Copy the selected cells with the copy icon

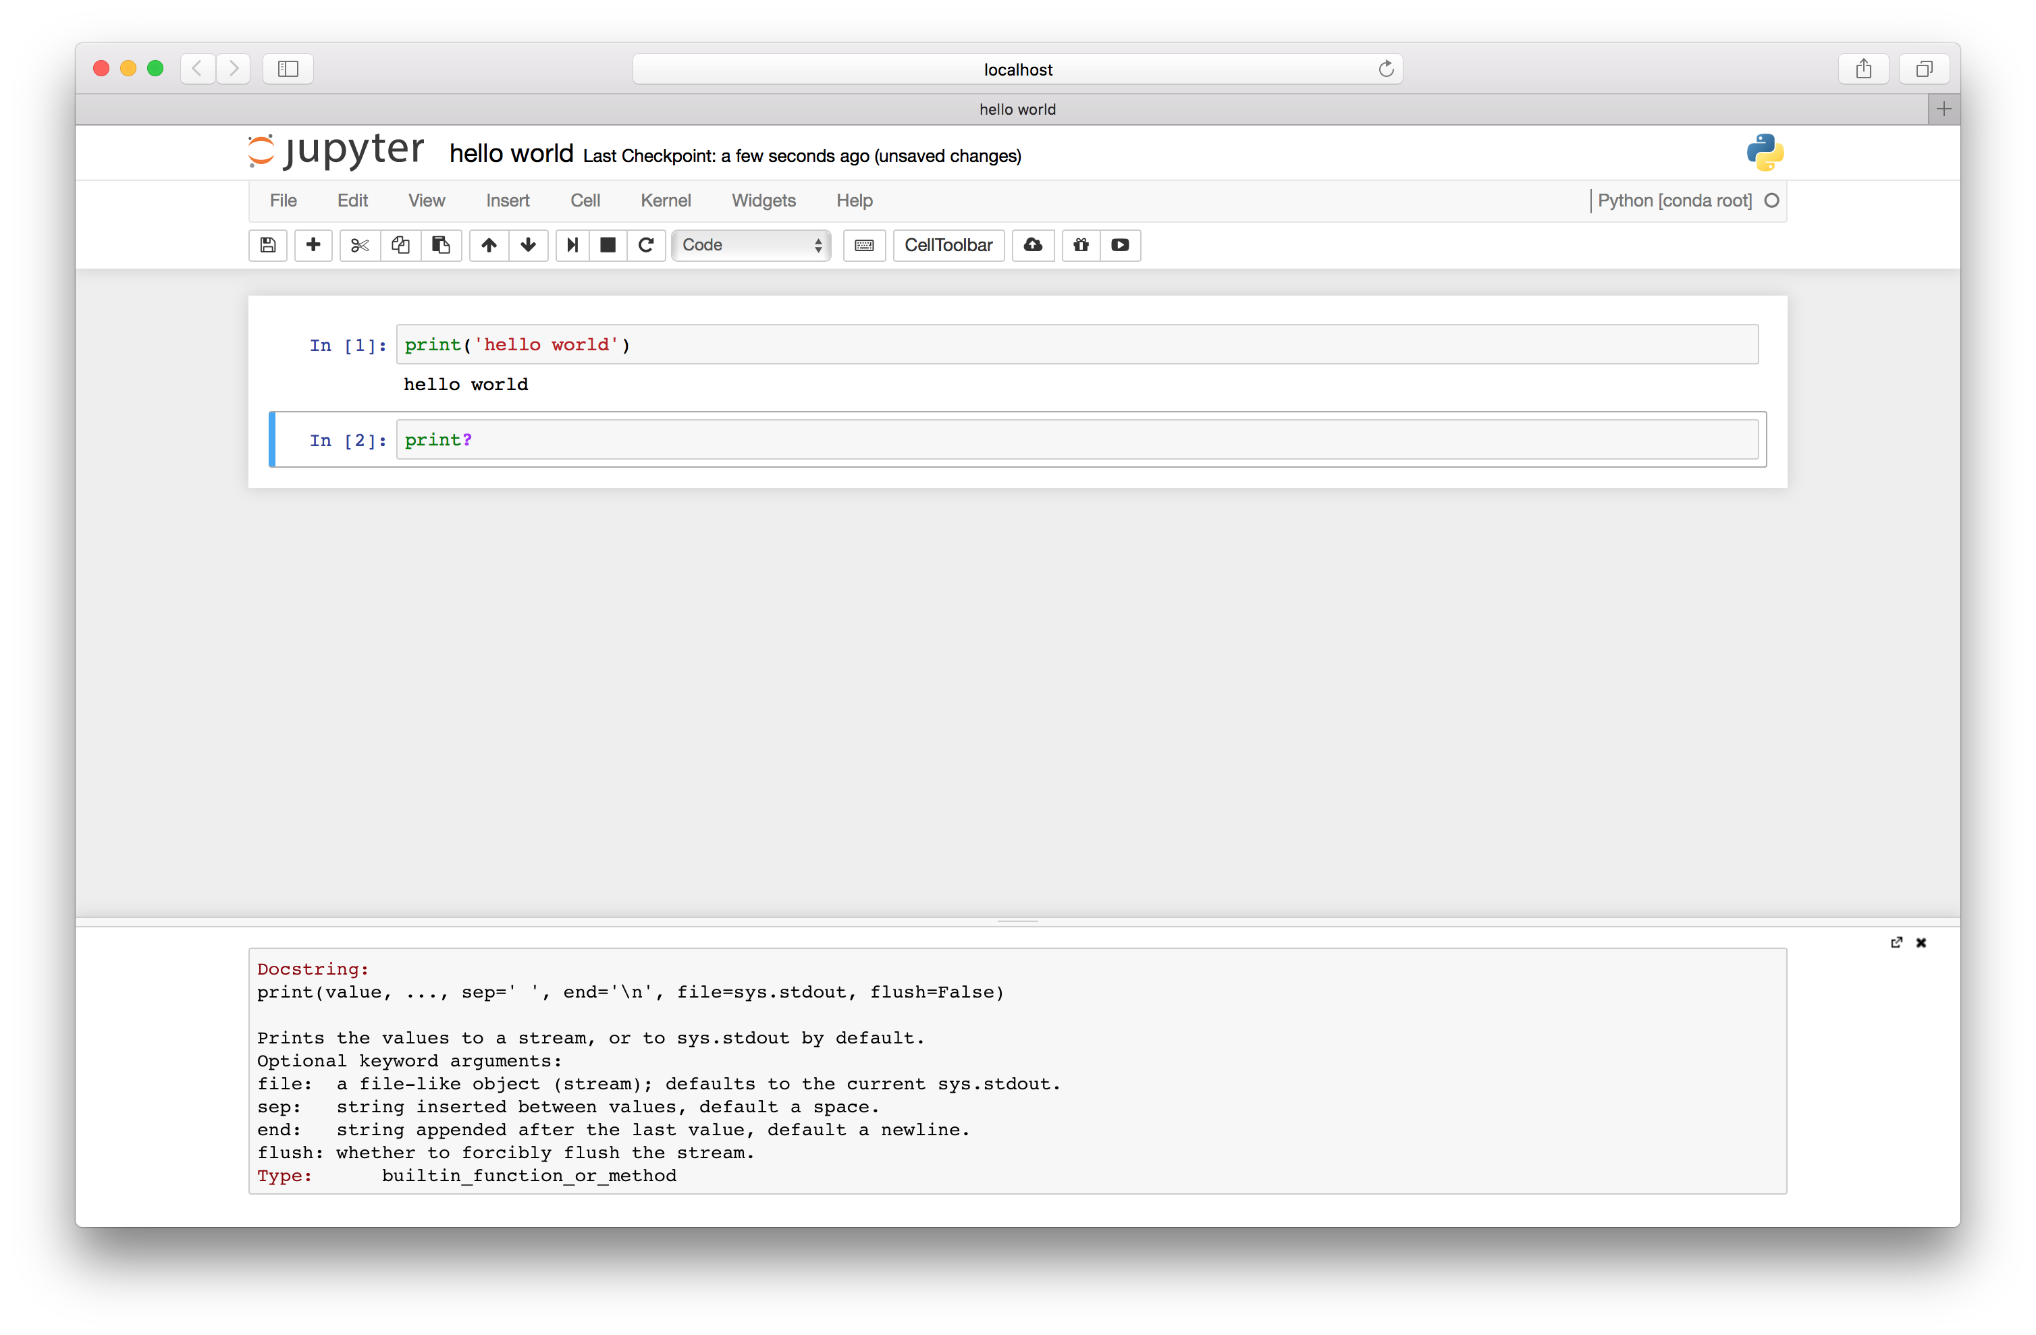coord(400,246)
